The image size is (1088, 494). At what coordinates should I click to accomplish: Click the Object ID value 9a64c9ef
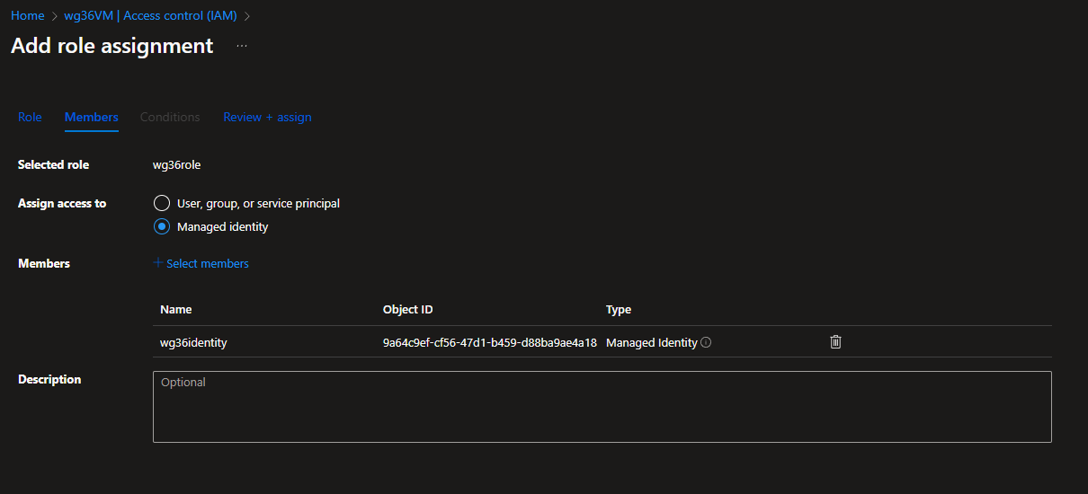(x=489, y=342)
